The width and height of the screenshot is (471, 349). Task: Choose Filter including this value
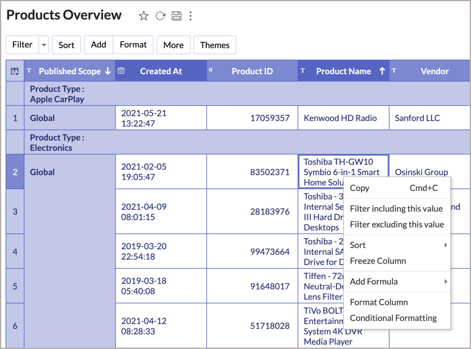click(x=396, y=209)
